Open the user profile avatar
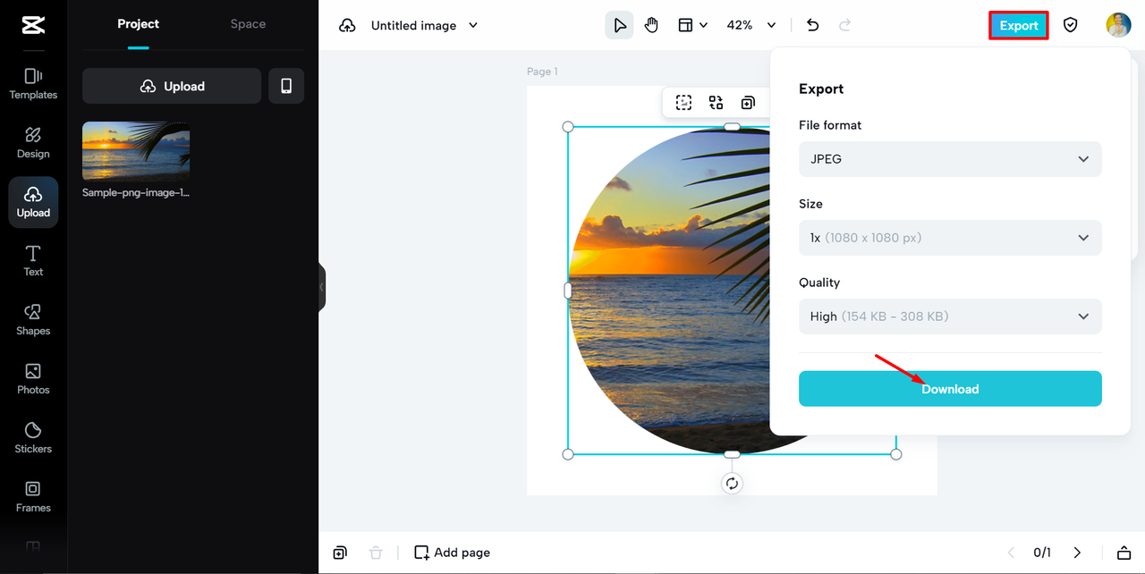 pos(1118,25)
